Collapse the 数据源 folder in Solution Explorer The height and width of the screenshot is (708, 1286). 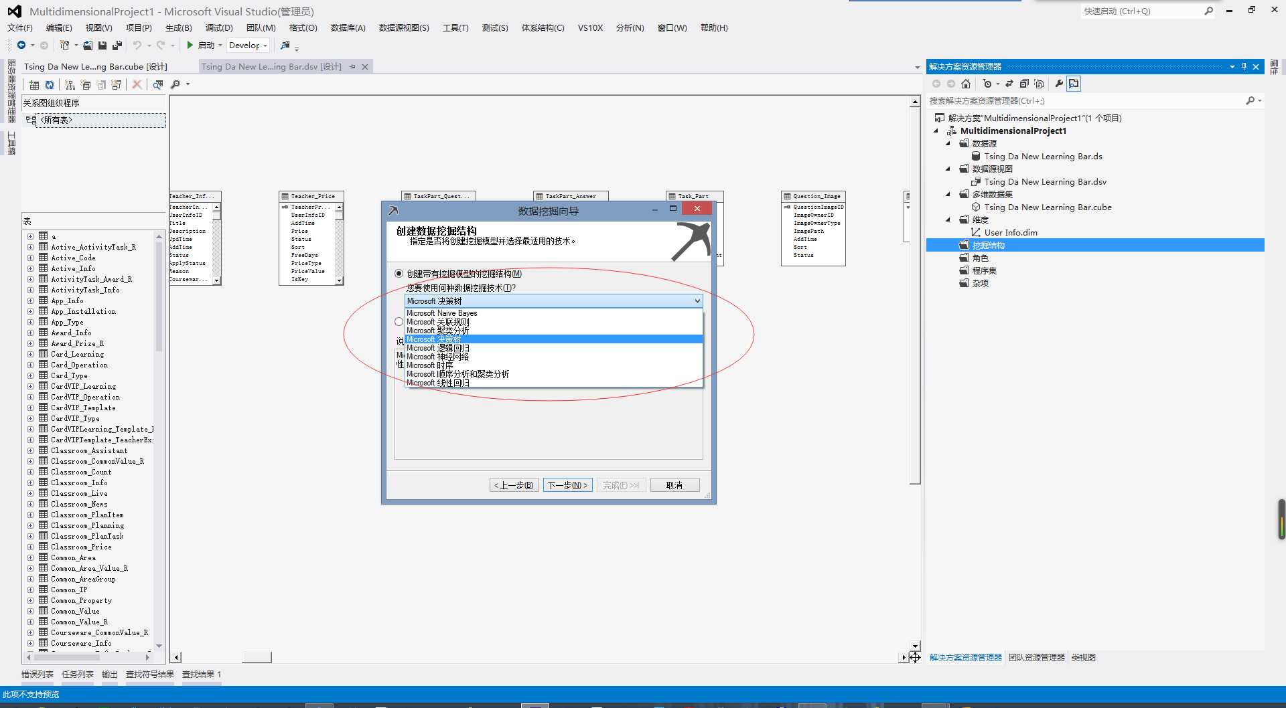coord(948,144)
